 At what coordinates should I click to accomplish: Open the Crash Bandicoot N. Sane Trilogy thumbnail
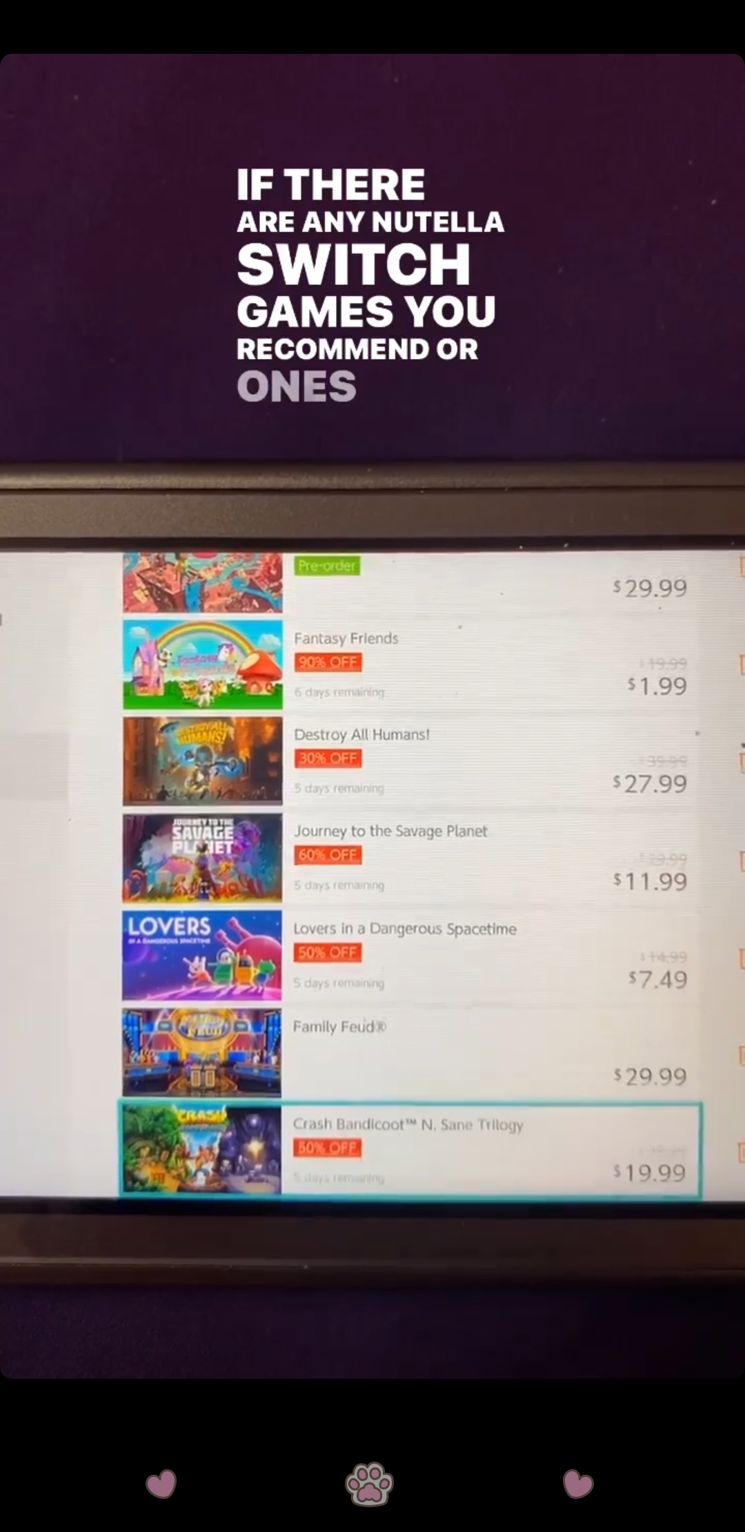point(201,1150)
